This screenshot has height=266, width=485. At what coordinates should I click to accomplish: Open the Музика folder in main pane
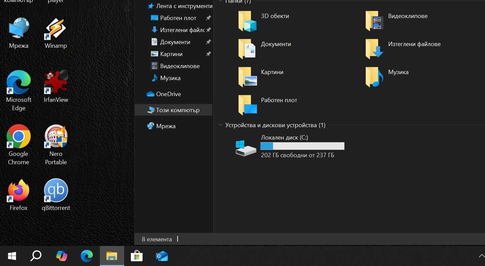(387, 77)
